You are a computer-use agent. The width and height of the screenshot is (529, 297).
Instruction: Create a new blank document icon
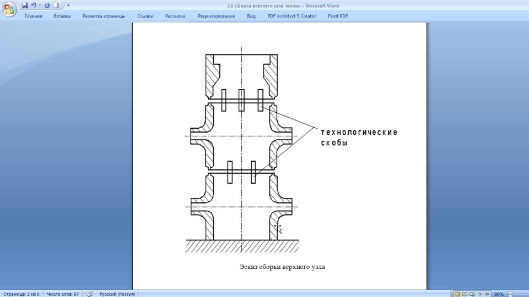point(56,5)
